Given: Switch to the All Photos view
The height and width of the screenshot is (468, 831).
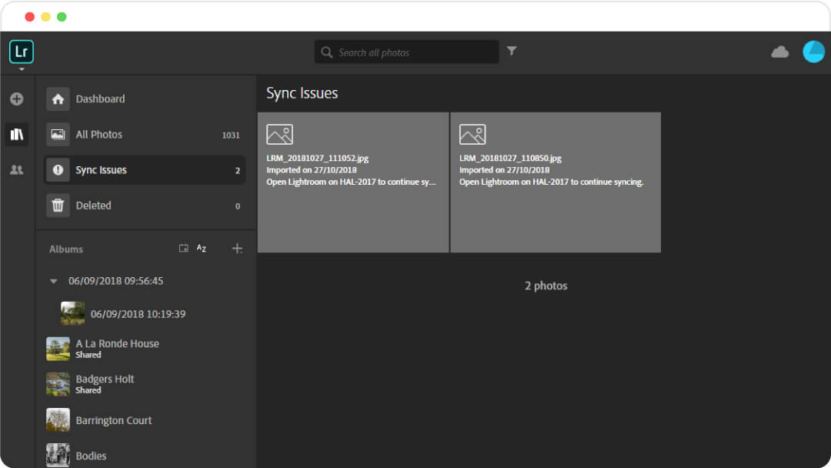Looking at the screenshot, I should pyautogui.click(x=98, y=134).
